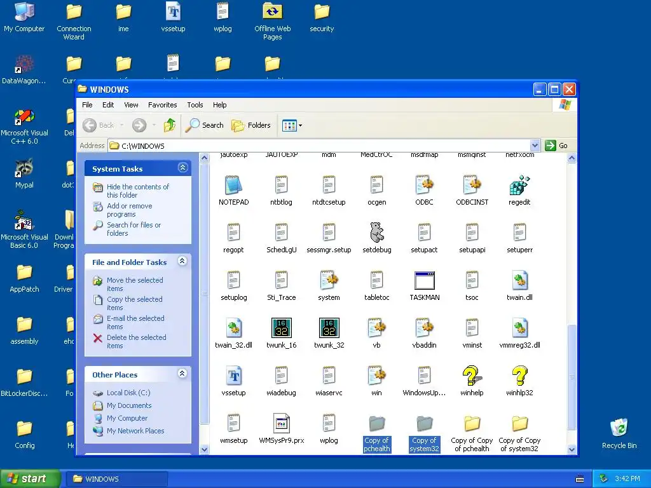Collapse the System Tasks panel
Viewport: 651px width, 488px height.
[x=182, y=168]
